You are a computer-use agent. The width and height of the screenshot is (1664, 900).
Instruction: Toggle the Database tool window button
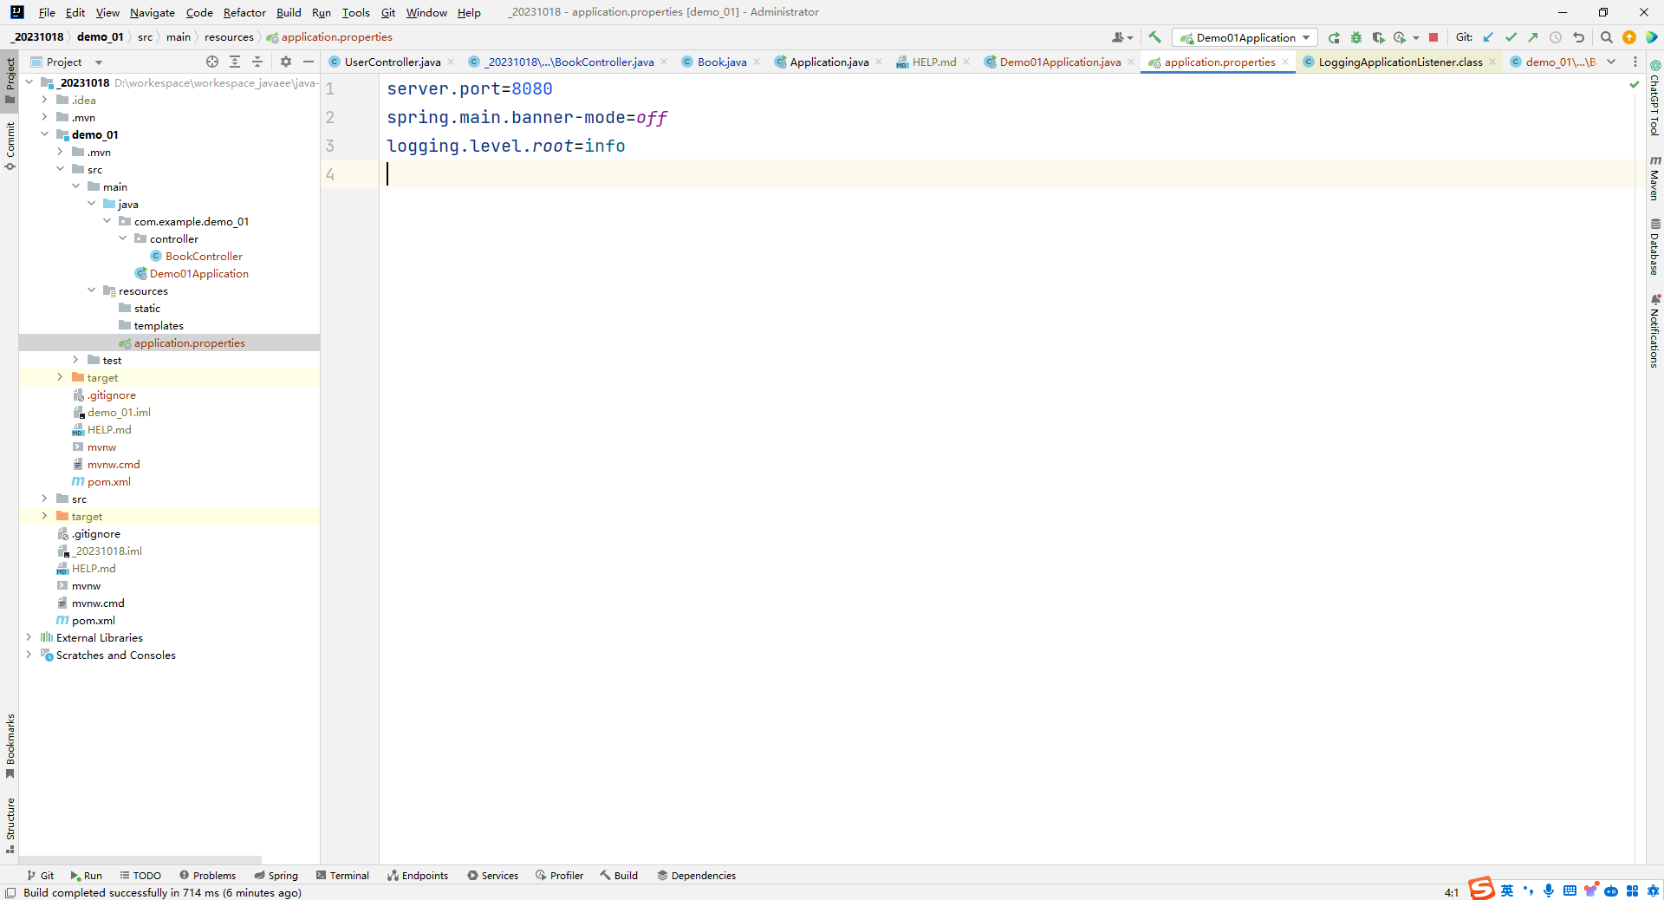pos(1654,246)
